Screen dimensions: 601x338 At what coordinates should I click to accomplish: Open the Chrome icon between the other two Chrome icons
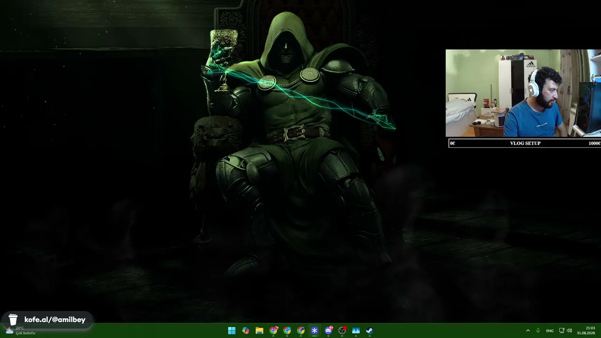coord(287,330)
